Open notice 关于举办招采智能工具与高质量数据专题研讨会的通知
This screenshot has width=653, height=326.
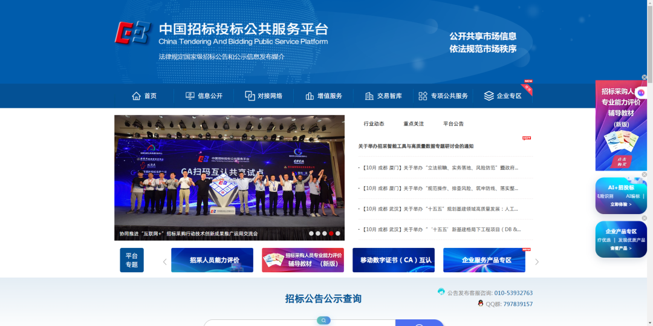click(415, 146)
